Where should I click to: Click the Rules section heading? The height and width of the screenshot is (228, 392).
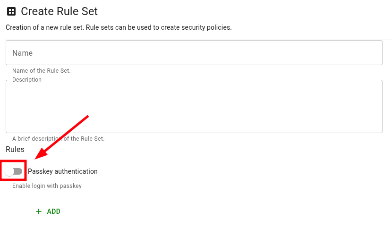click(15, 149)
